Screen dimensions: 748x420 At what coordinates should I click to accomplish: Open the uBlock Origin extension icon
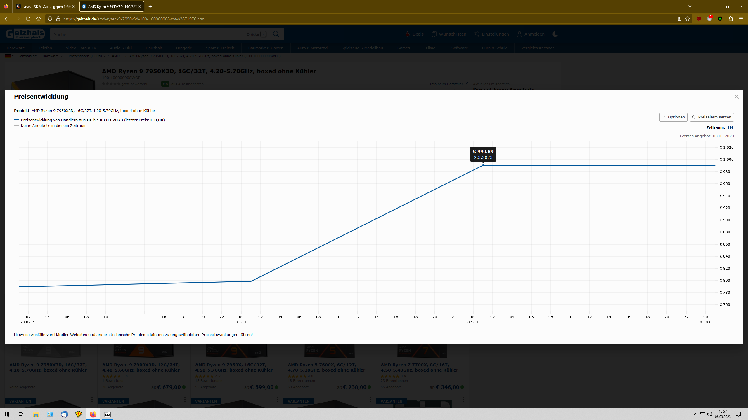pos(699,19)
